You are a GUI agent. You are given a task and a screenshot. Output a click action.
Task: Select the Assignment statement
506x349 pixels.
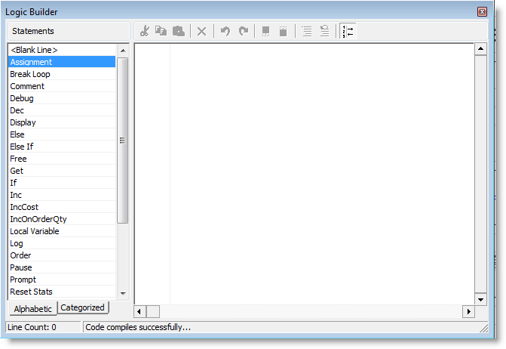coord(62,62)
